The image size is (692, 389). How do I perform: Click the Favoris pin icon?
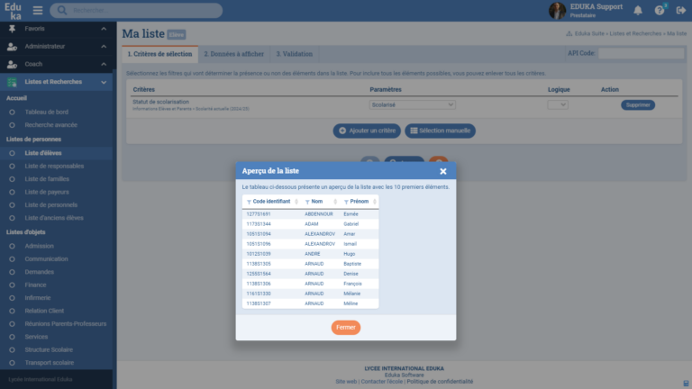(12, 29)
